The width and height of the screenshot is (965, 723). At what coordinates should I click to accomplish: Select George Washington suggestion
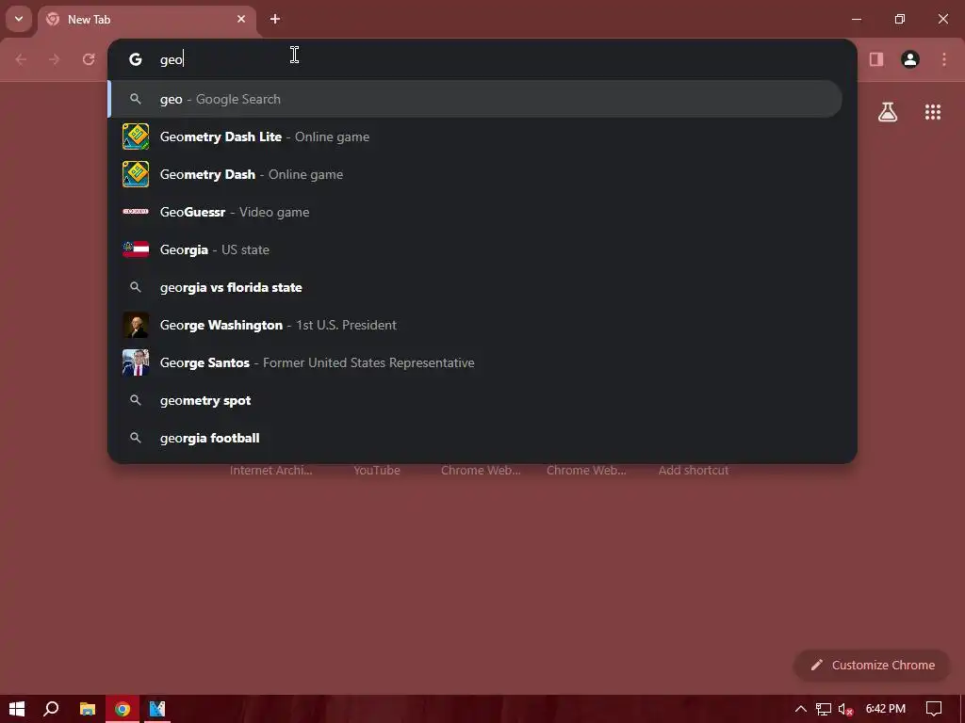475,325
